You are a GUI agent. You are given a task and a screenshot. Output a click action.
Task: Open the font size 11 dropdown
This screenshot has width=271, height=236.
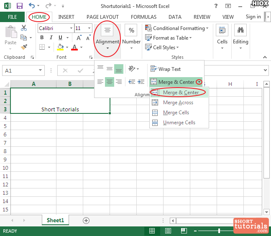(x=89, y=28)
